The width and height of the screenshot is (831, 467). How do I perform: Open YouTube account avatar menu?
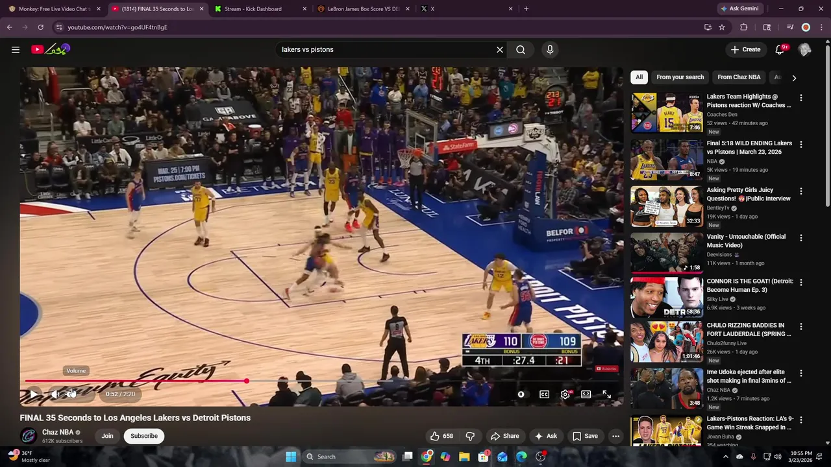click(804, 49)
